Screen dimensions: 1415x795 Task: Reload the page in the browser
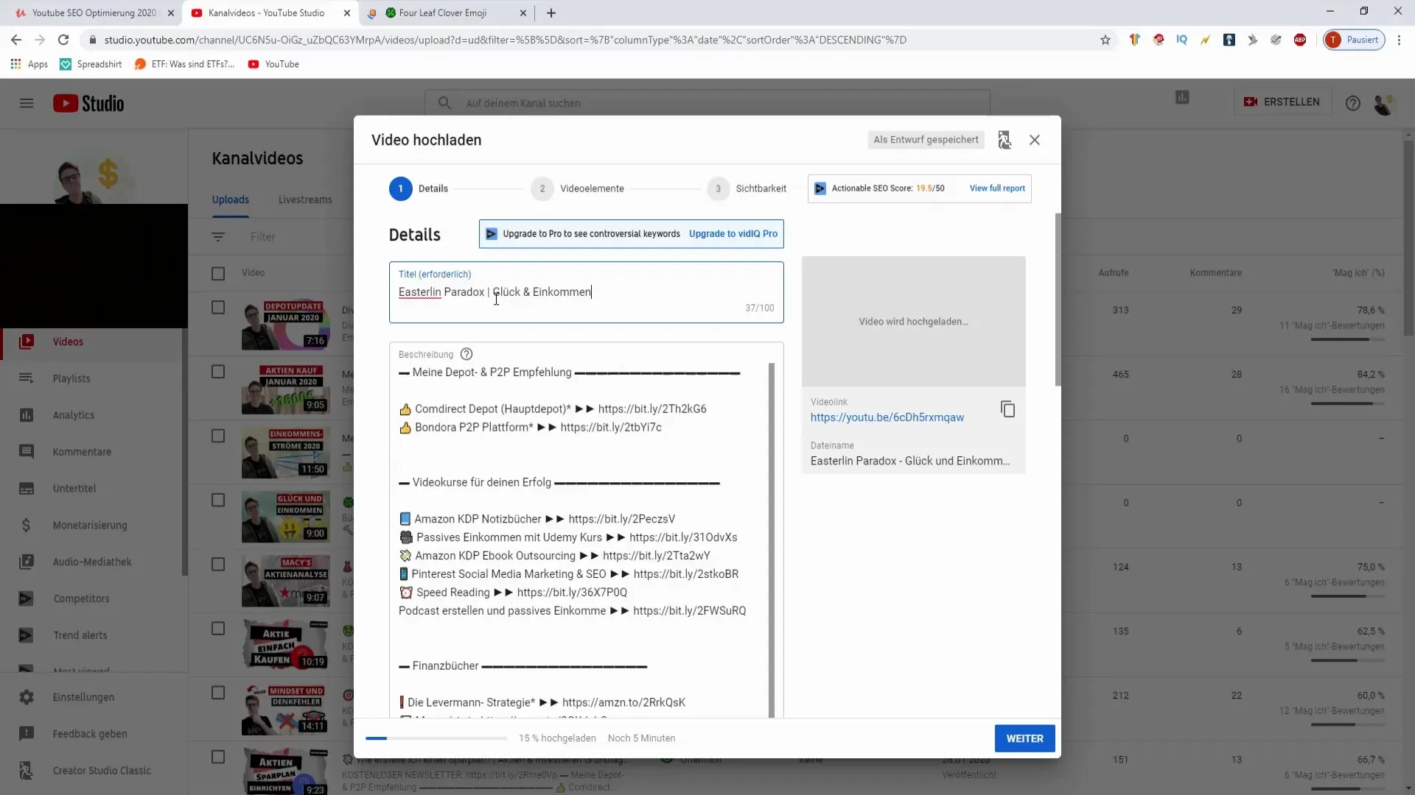click(x=63, y=40)
